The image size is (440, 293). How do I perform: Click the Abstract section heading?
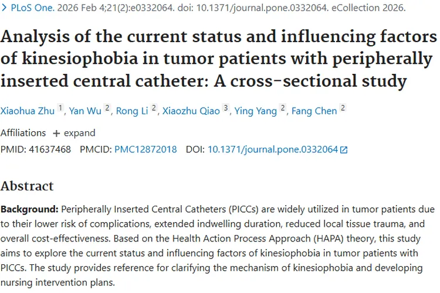click(27, 186)
